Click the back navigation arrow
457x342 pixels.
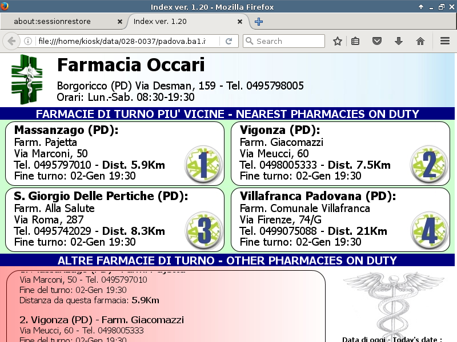pyautogui.click(x=11, y=41)
